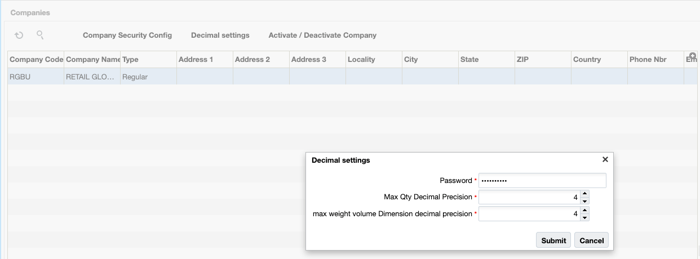
Task: Focus the Password field
Action: pos(542,180)
